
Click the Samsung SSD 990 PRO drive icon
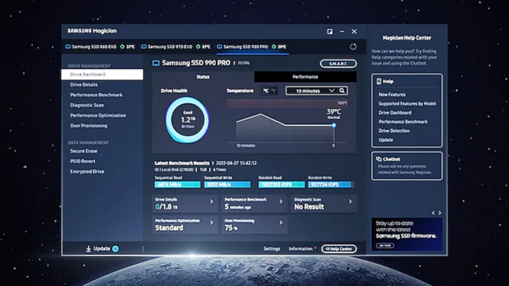click(x=156, y=63)
